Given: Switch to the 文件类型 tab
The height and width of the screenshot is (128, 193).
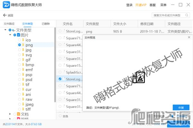Looking at the screenshot, I should pos(27,24).
